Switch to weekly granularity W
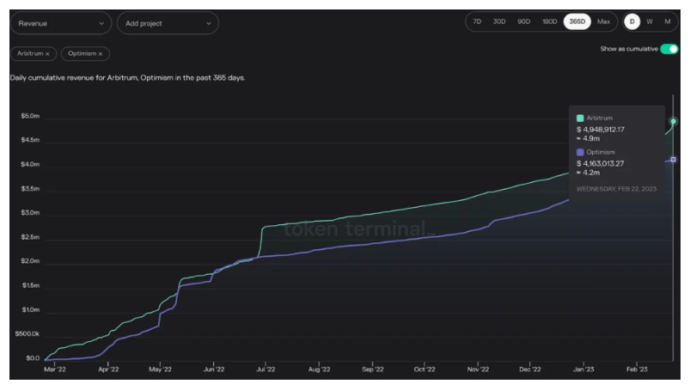 click(x=650, y=21)
